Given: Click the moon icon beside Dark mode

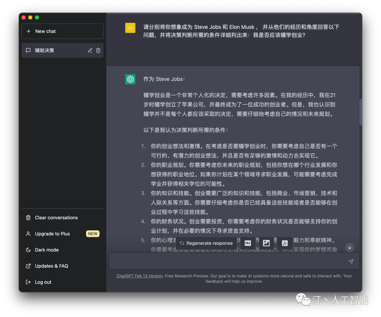Looking at the screenshot, I should [x=28, y=250].
